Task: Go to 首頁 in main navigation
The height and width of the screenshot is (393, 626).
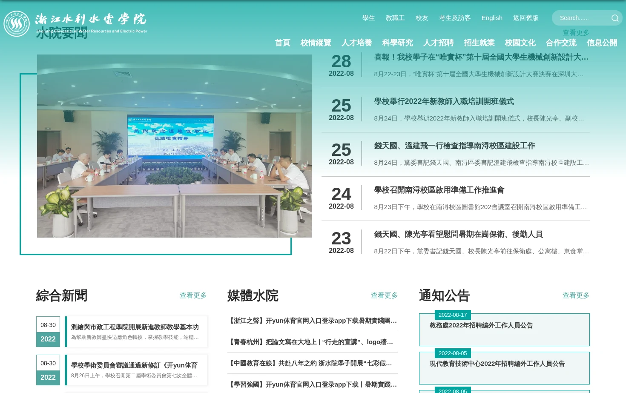Action: [x=282, y=43]
